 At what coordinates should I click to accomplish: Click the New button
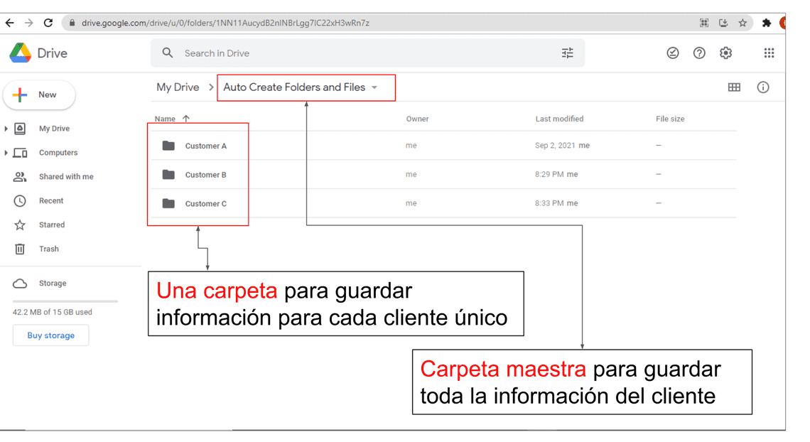pos(39,95)
